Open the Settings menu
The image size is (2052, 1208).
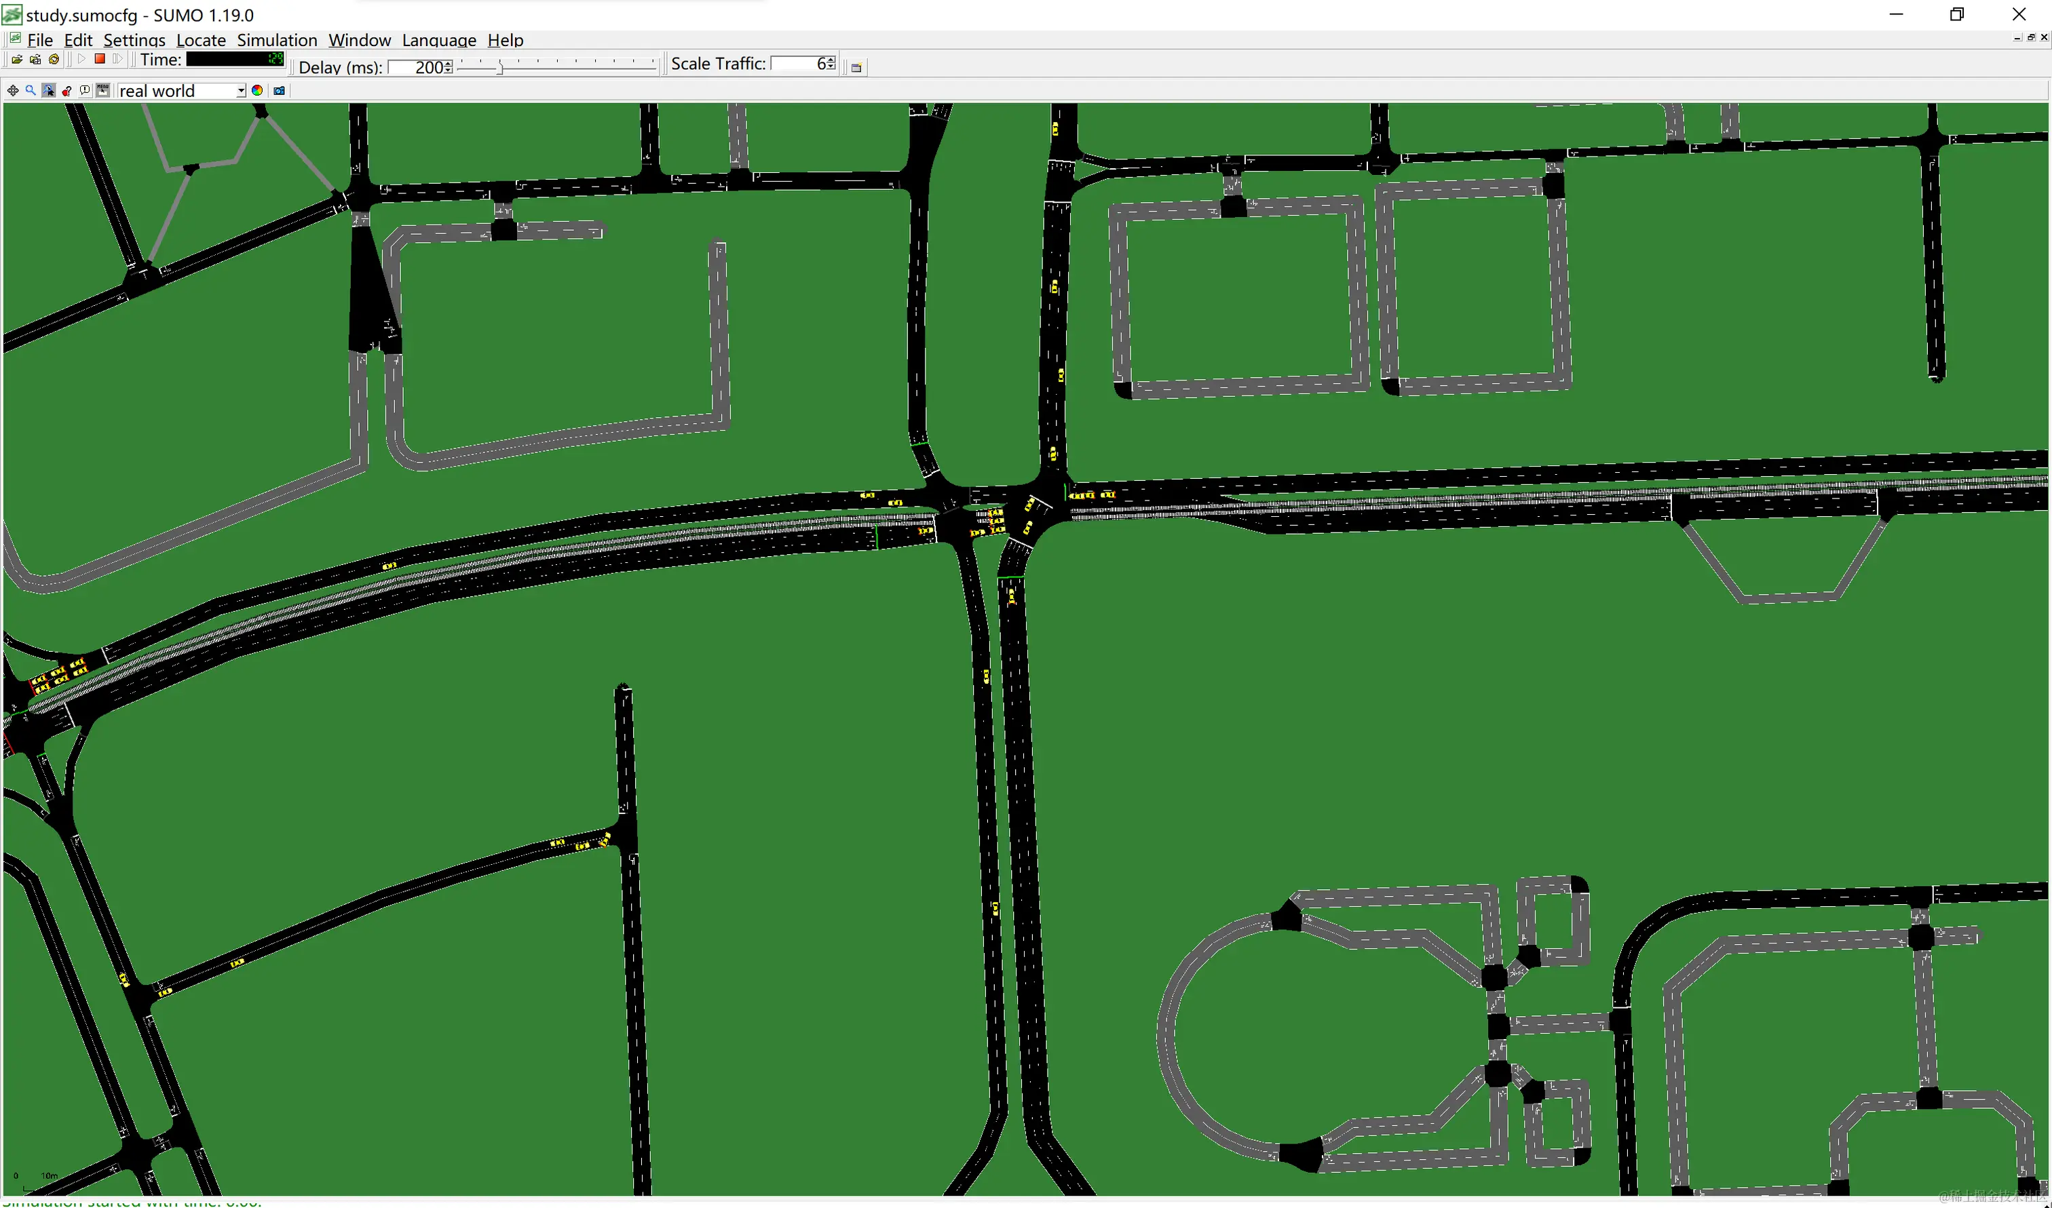134,40
